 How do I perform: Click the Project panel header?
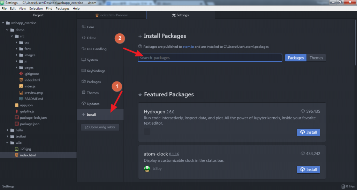pyautogui.click(x=38, y=15)
